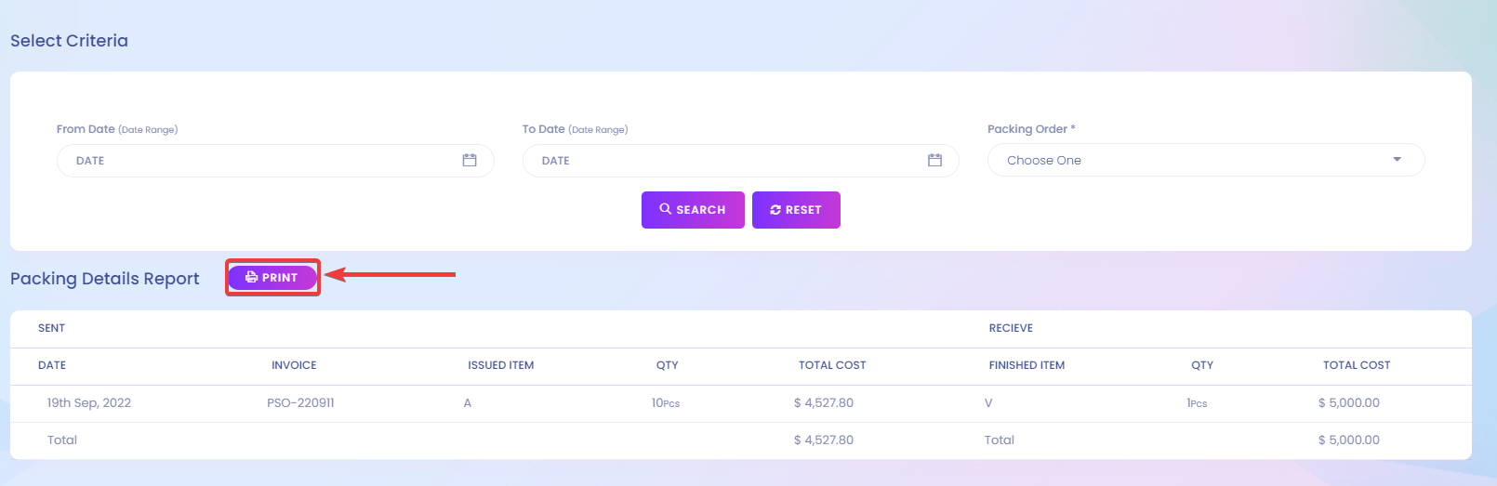Click the SEARCH button
This screenshot has height=486, width=1497.
tap(693, 210)
